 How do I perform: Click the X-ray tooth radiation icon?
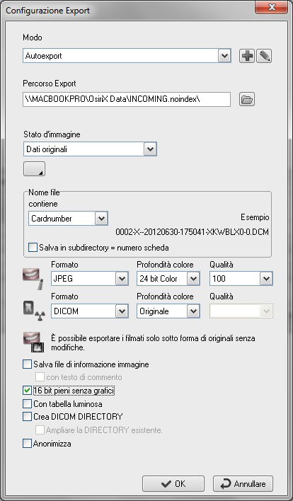34,311
